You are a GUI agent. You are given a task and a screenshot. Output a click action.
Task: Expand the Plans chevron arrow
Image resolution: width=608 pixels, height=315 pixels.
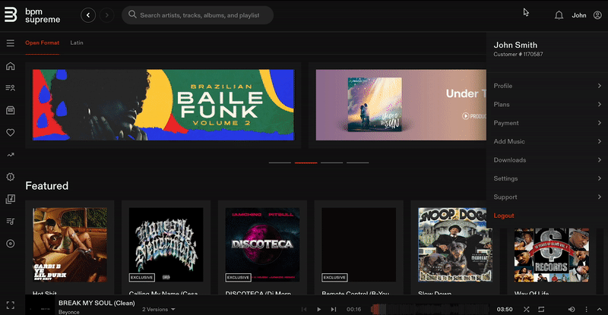600,104
